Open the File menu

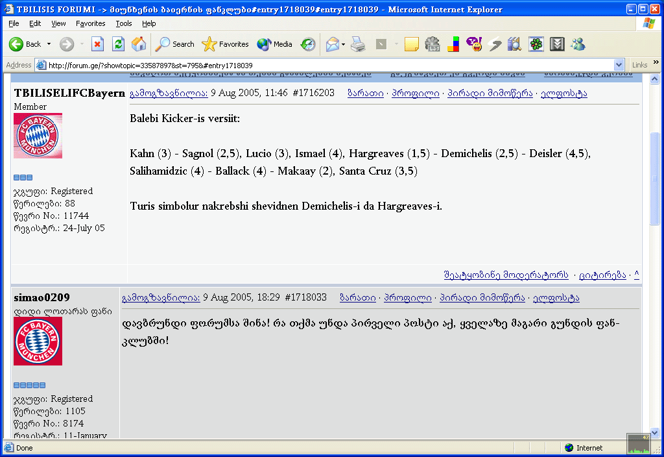click(14, 23)
